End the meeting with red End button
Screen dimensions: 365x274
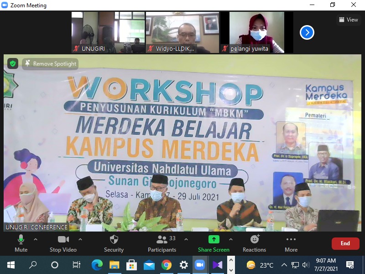coord(345,243)
